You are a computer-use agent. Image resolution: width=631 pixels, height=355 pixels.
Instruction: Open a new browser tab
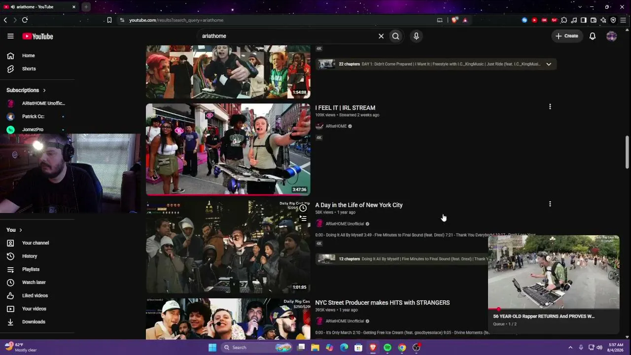point(86,7)
